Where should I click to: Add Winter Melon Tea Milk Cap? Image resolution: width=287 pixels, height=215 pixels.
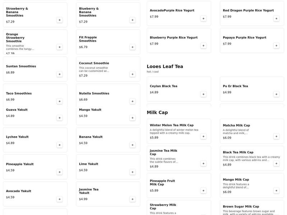(203, 136)
